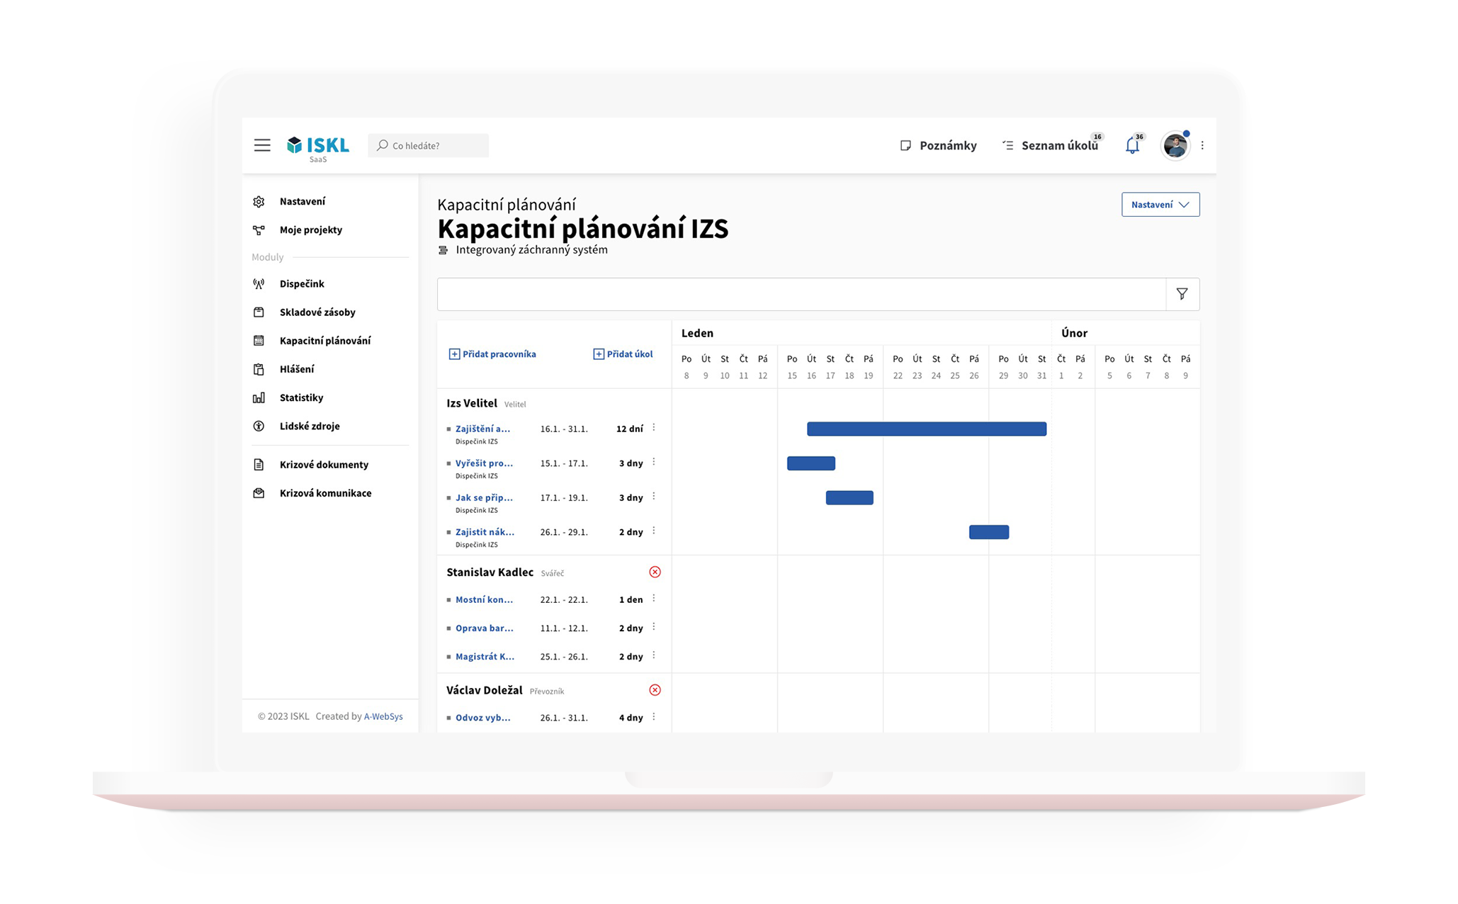The width and height of the screenshot is (1458, 904).
Task: Click the Stanislav Kadlec worker name
Action: (490, 572)
